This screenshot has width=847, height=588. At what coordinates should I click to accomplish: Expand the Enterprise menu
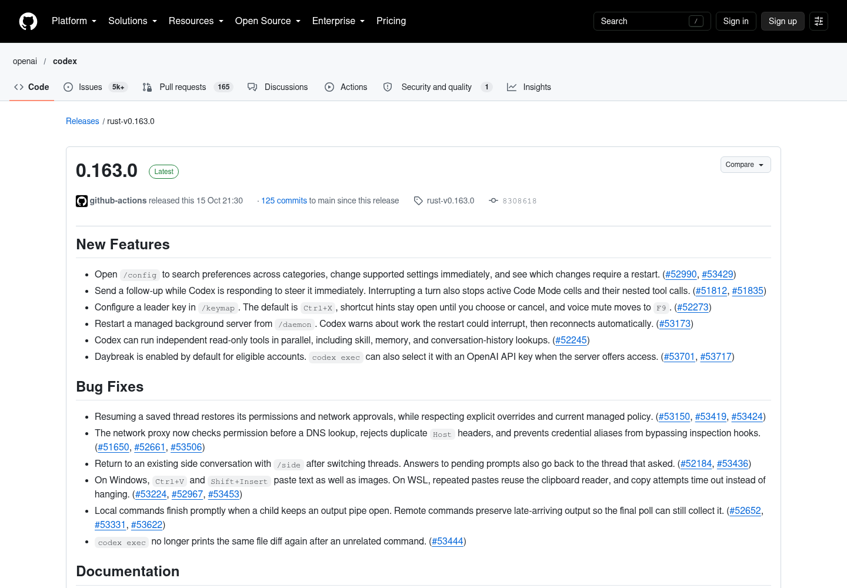(x=338, y=21)
